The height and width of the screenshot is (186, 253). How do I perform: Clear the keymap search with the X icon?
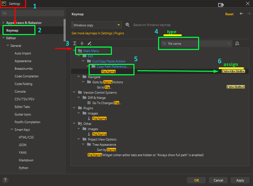pyautogui.click(x=229, y=43)
